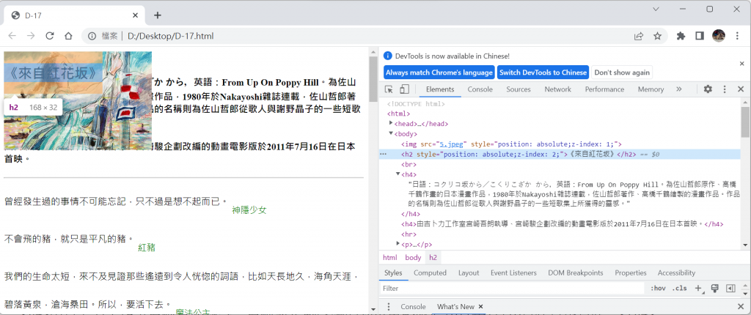Open a new browser tab
Screen dimensions: 751x315
(x=157, y=15)
